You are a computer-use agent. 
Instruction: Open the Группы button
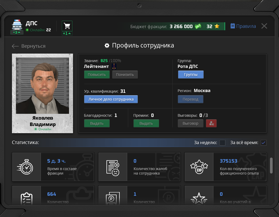191,75
